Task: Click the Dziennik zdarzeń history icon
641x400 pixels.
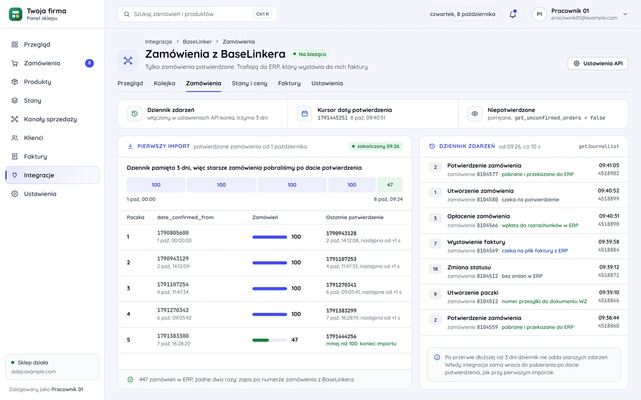Action: pos(135,114)
